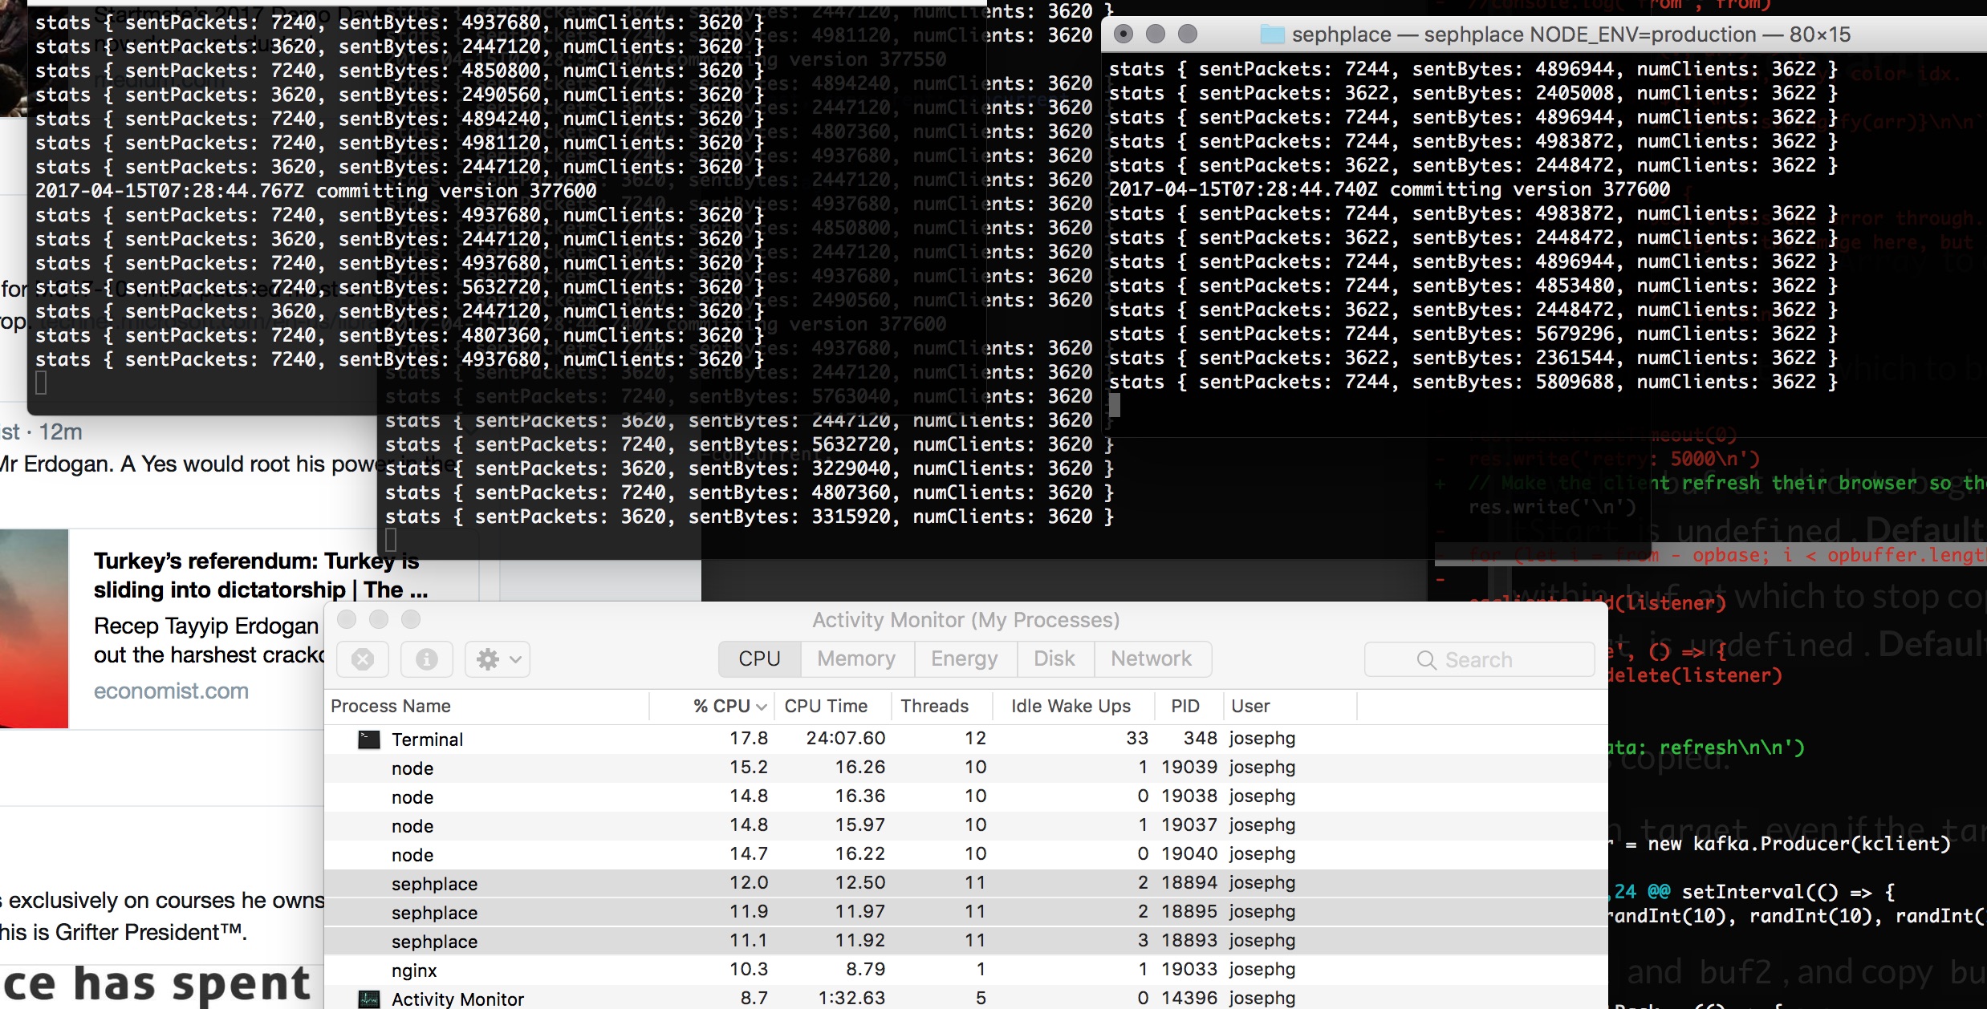1987x1009 pixels.
Task: Click the Activity Monitor icon in process list
Action: click(x=368, y=999)
